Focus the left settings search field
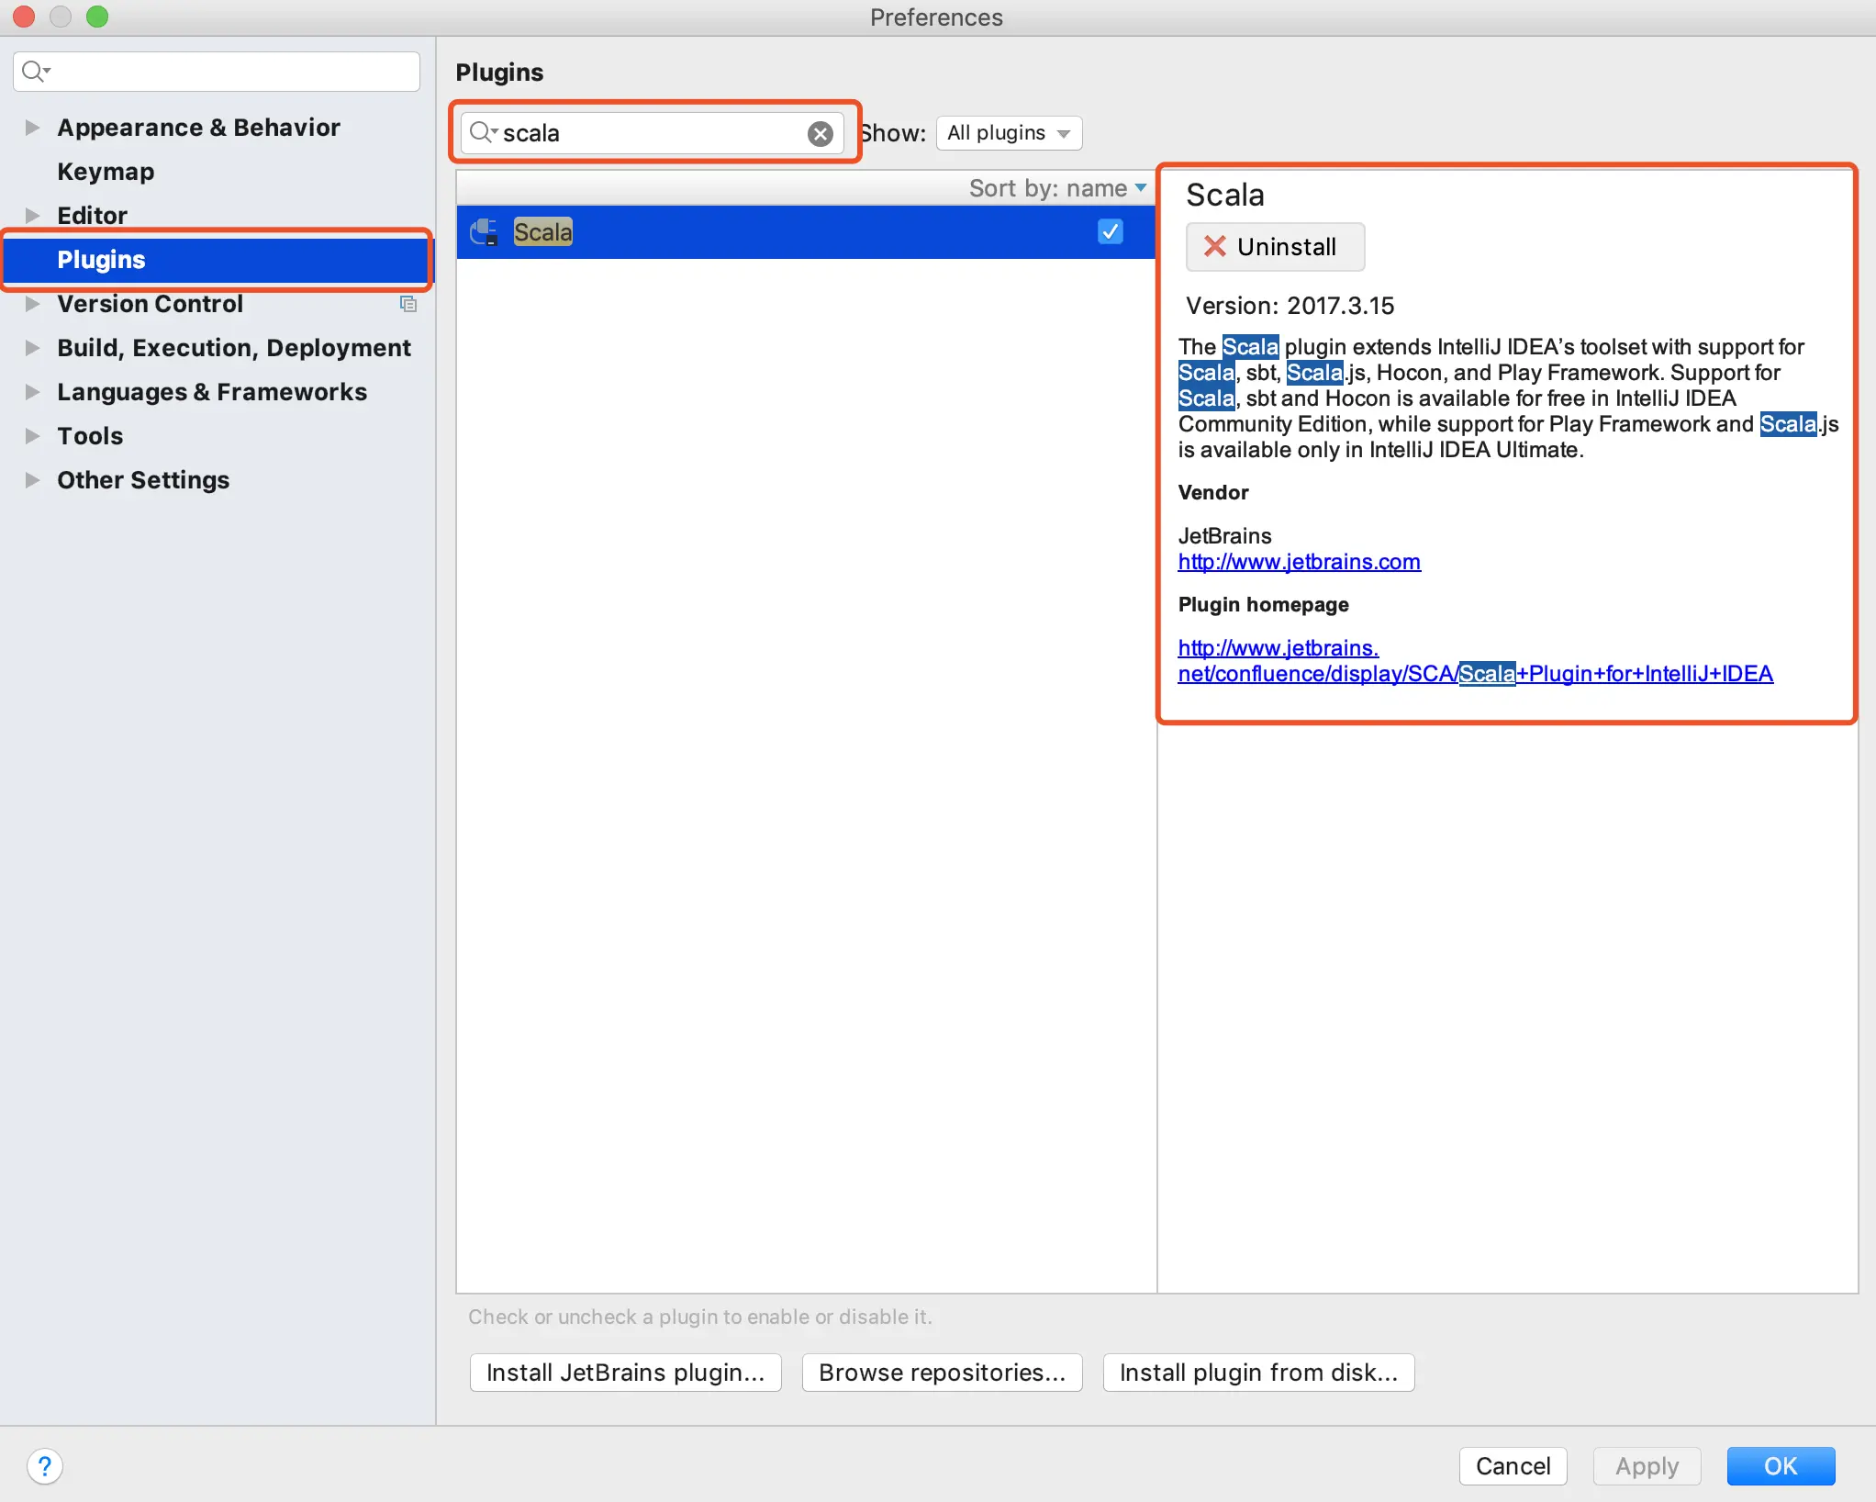The height and width of the screenshot is (1502, 1876). [x=229, y=72]
